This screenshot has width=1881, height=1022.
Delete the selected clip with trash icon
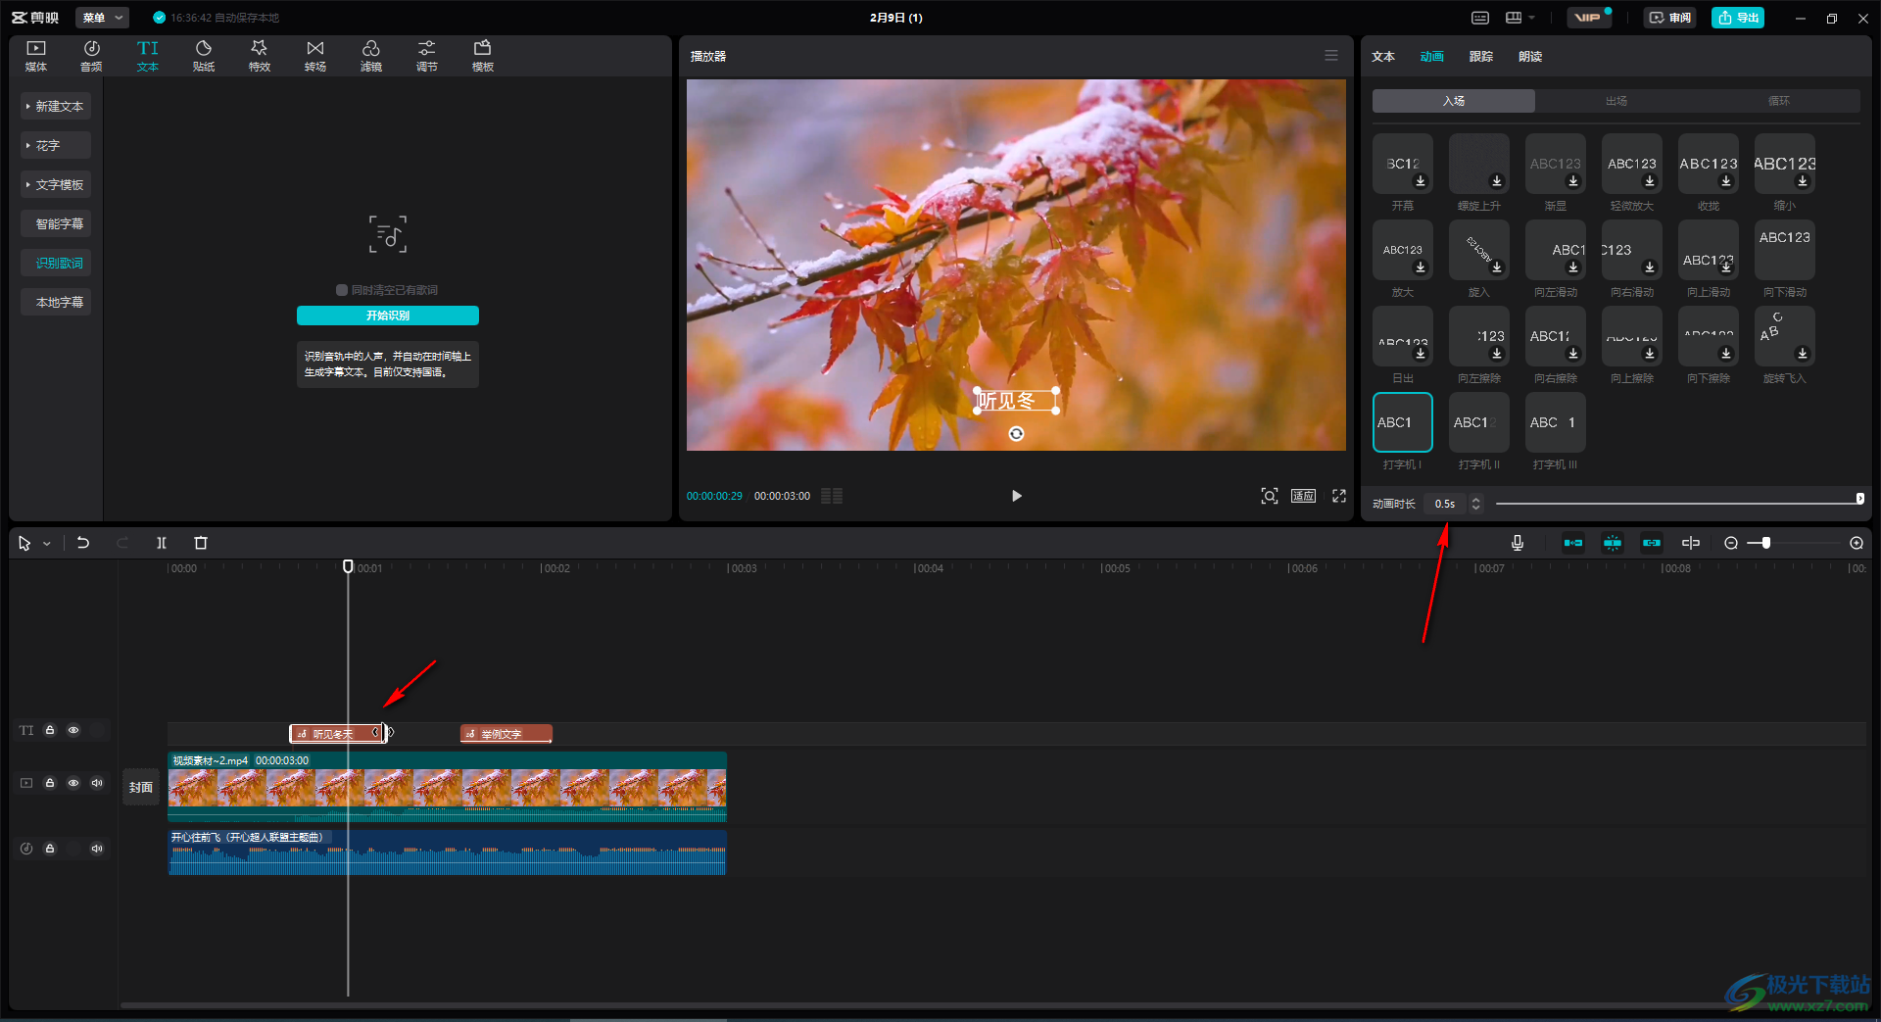(x=201, y=543)
